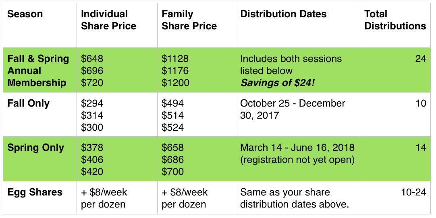The image size is (436, 218).
Task: Click the Savings of $24! text
Action: click(x=278, y=83)
